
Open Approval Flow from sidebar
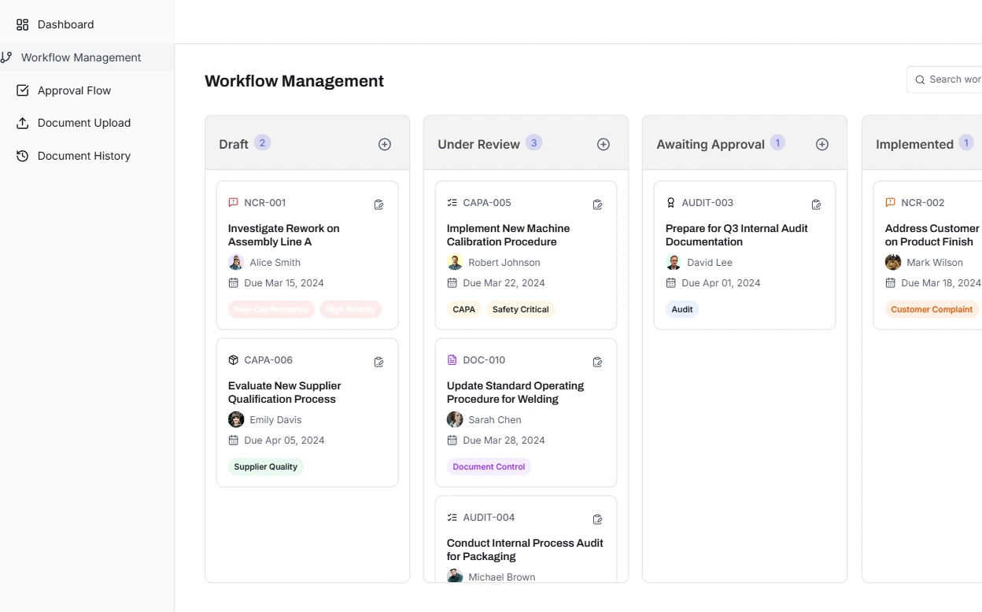coord(74,90)
